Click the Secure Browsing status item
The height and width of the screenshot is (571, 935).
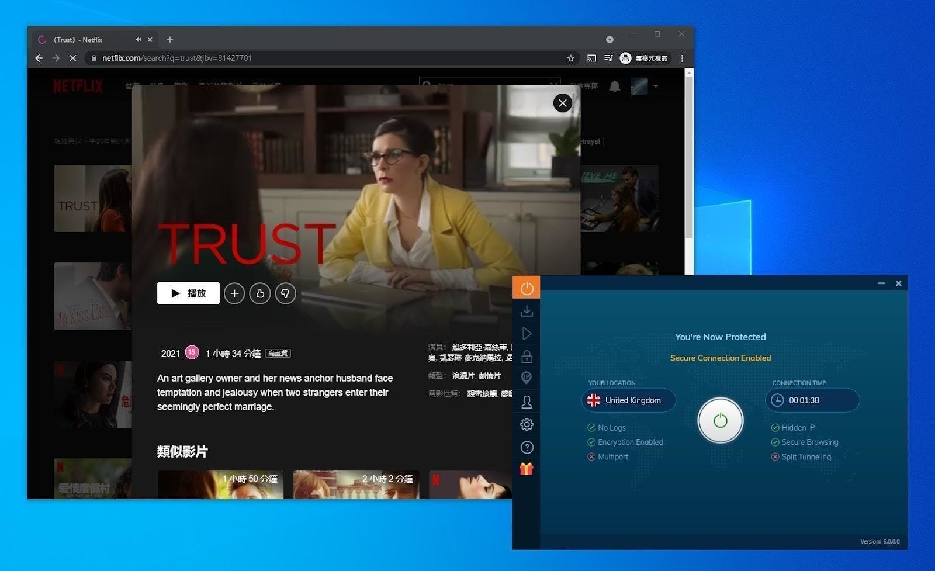pyautogui.click(x=805, y=442)
